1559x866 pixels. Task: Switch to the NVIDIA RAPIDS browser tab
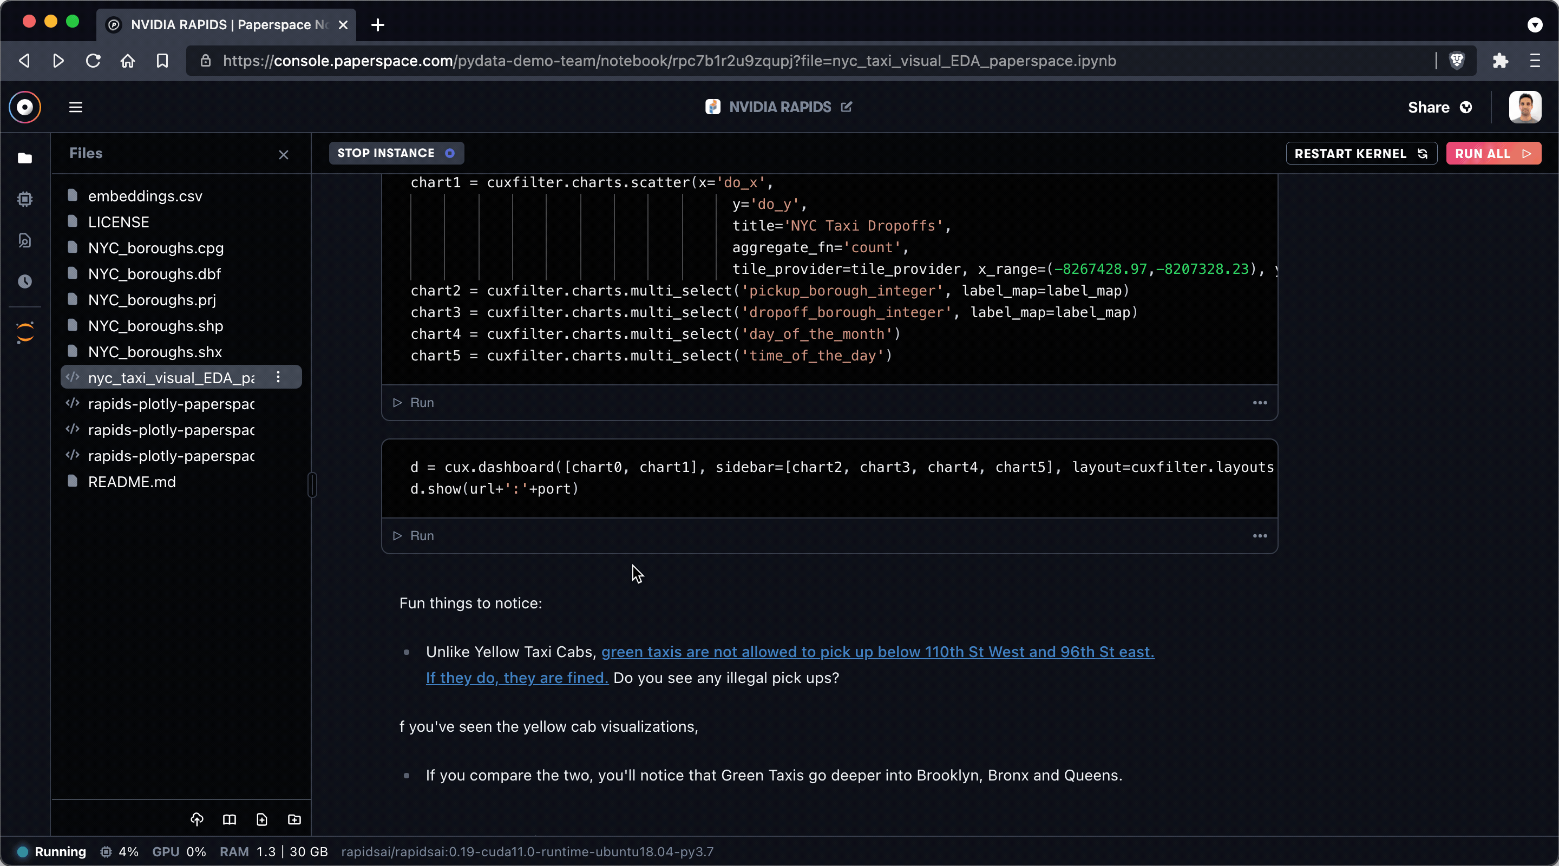click(226, 25)
